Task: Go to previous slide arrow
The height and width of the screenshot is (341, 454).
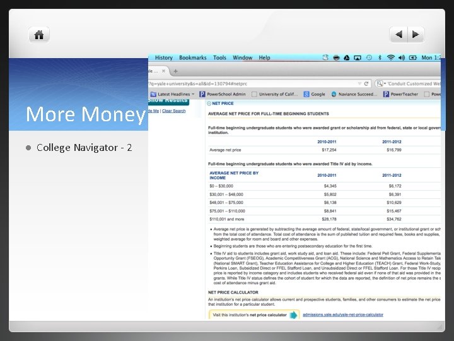Action: pos(399,35)
